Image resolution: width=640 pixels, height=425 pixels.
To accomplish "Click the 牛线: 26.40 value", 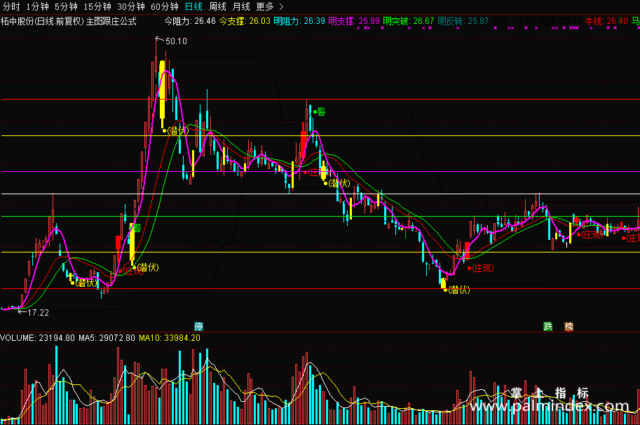I will click(x=606, y=21).
